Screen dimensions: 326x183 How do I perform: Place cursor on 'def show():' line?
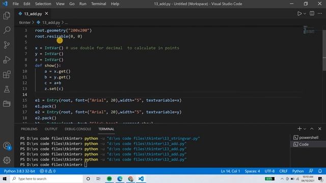pos(48,66)
